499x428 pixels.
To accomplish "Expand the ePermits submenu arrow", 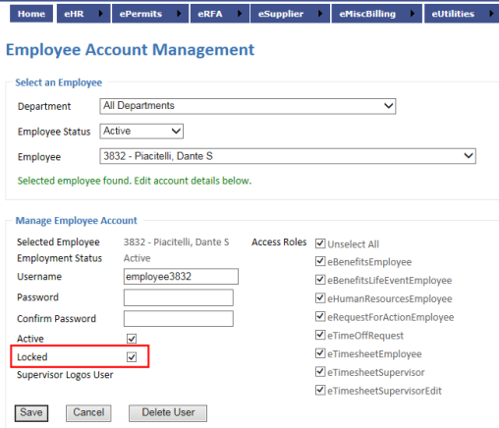I will coord(179,14).
